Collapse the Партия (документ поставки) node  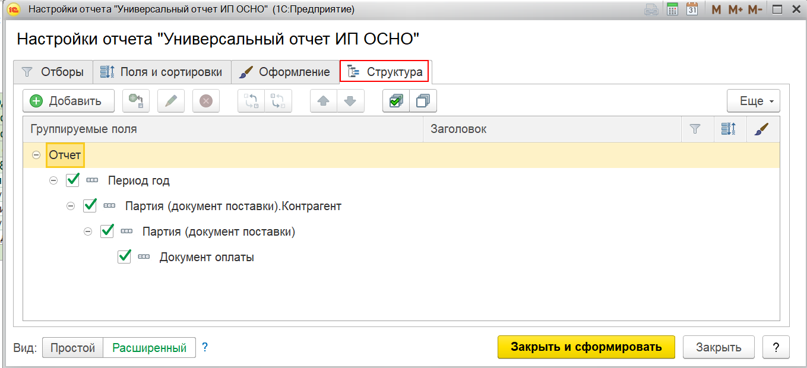(88, 231)
